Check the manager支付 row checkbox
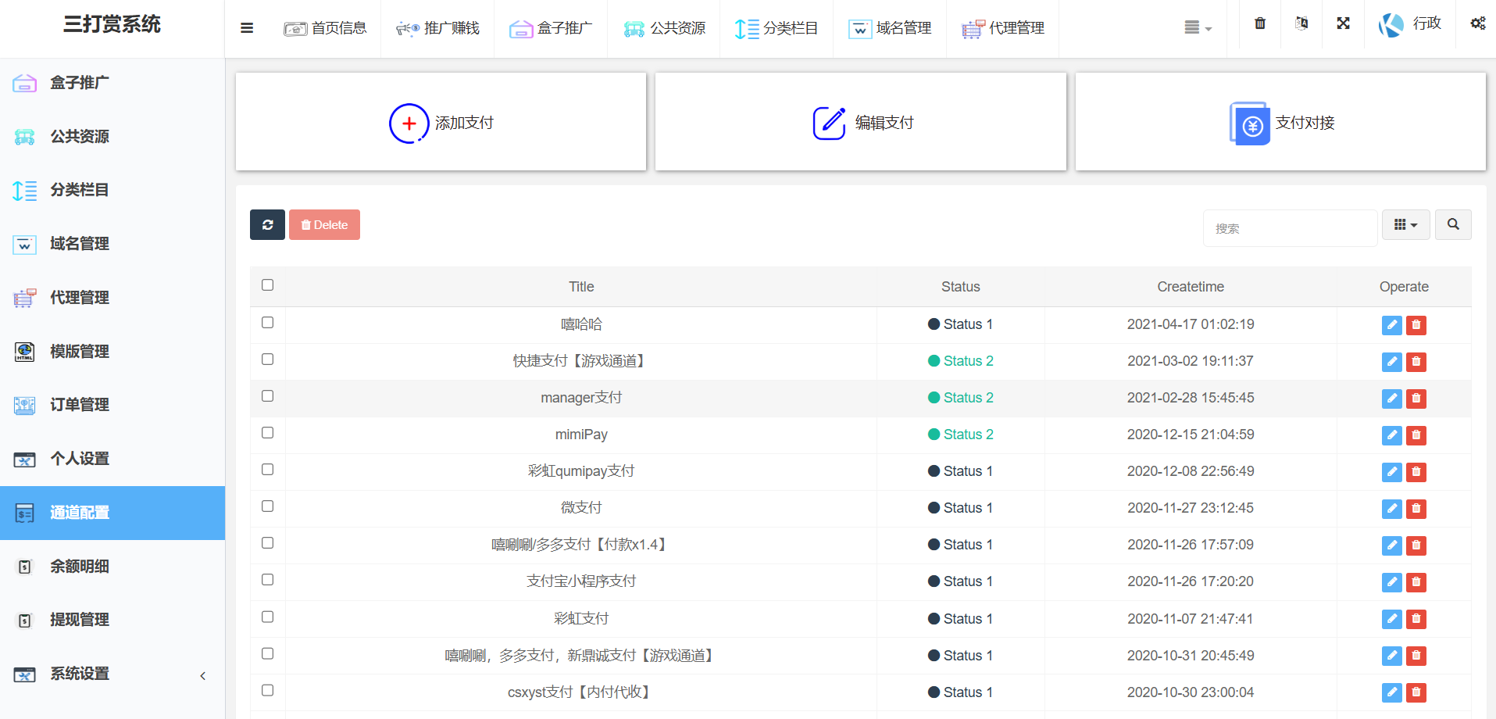 [268, 396]
